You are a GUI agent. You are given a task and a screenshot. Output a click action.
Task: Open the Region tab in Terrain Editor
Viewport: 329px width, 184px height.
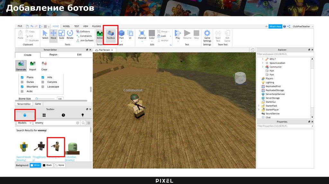click(x=53, y=54)
